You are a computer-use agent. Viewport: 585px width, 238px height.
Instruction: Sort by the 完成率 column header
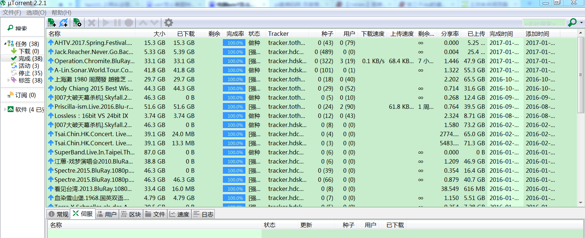point(235,34)
